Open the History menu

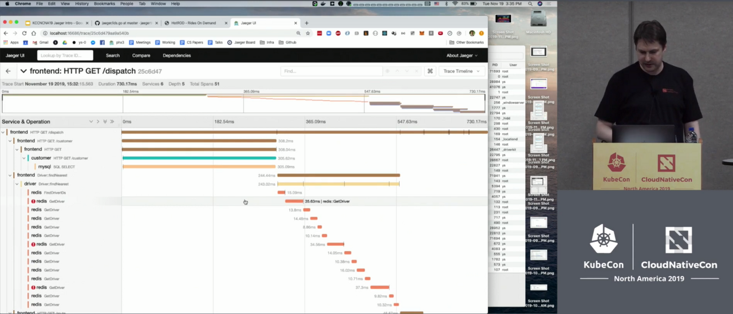click(82, 3)
